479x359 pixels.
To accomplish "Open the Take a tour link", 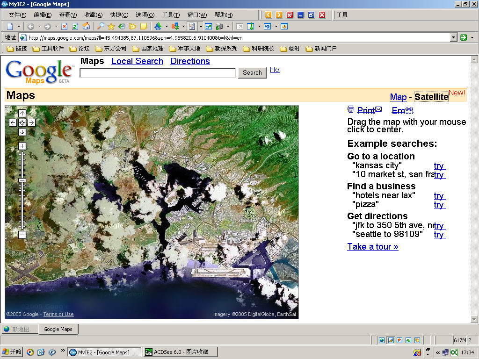I will pos(372,246).
